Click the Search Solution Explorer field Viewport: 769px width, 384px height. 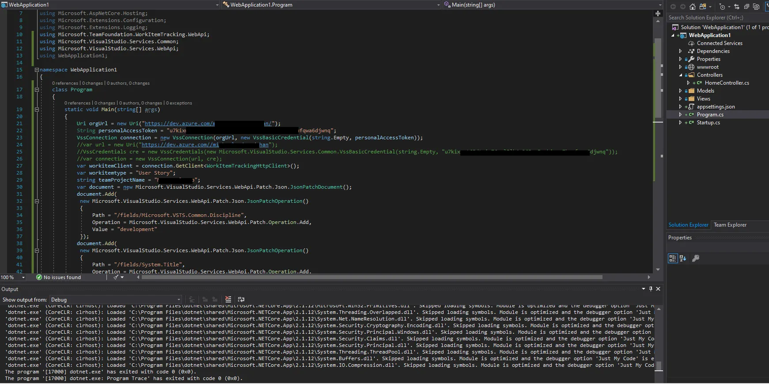pyautogui.click(x=717, y=18)
